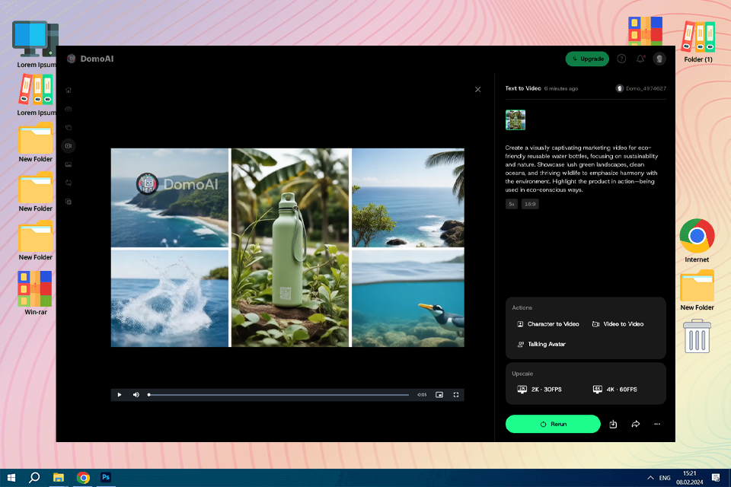
Task: Click the 16:9 aspect ratio tag
Action: (530, 204)
